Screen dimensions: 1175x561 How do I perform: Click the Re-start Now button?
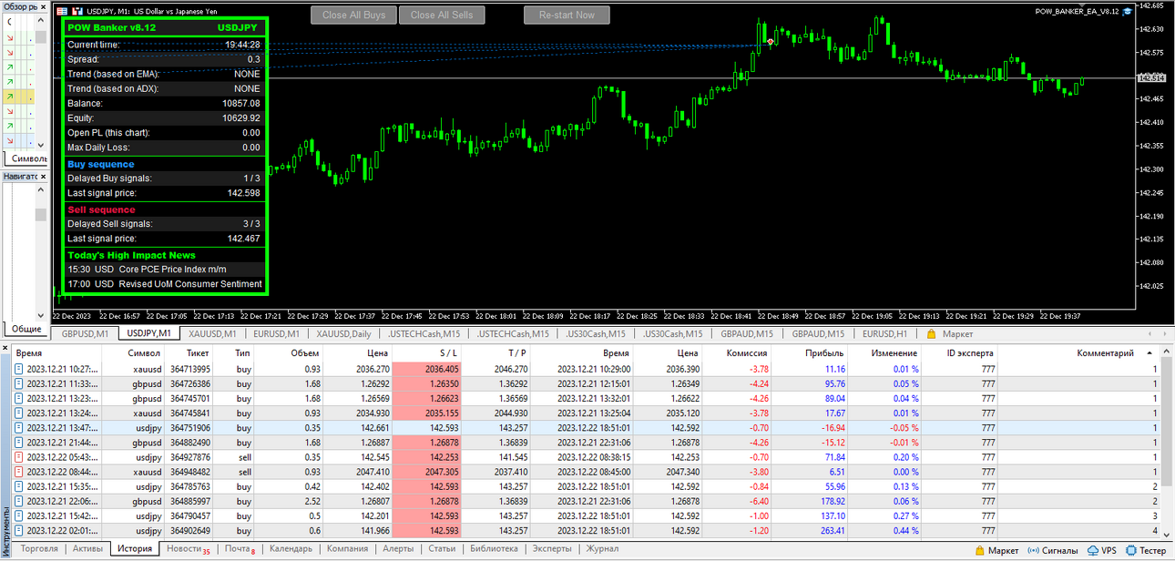point(567,15)
